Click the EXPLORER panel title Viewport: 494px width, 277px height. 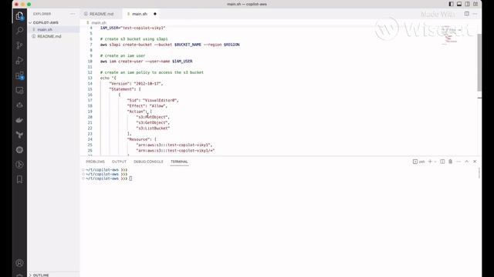42,14
